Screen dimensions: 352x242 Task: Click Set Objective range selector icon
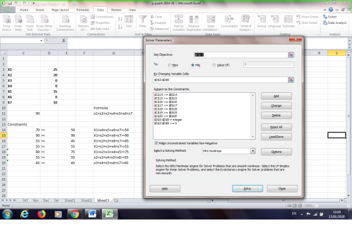click(x=290, y=55)
